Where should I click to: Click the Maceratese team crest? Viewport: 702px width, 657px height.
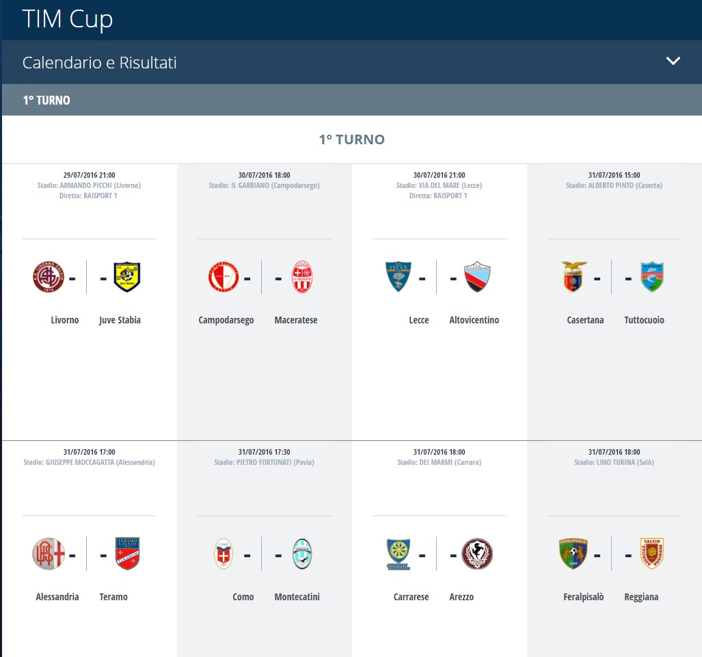pos(302,277)
